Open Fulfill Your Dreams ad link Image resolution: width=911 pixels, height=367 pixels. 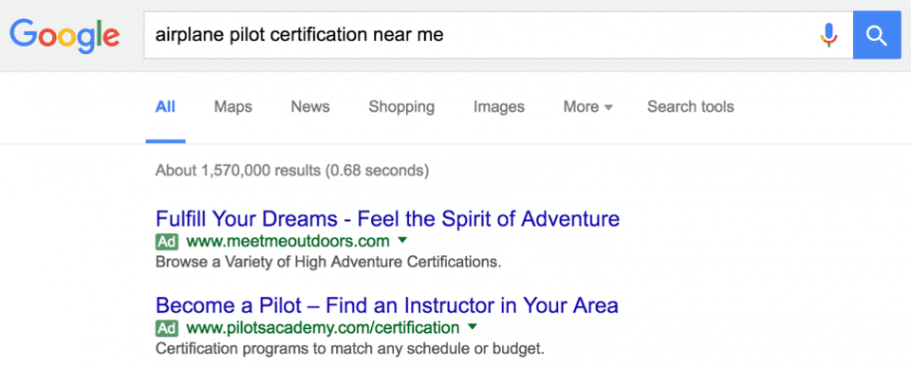point(387,219)
